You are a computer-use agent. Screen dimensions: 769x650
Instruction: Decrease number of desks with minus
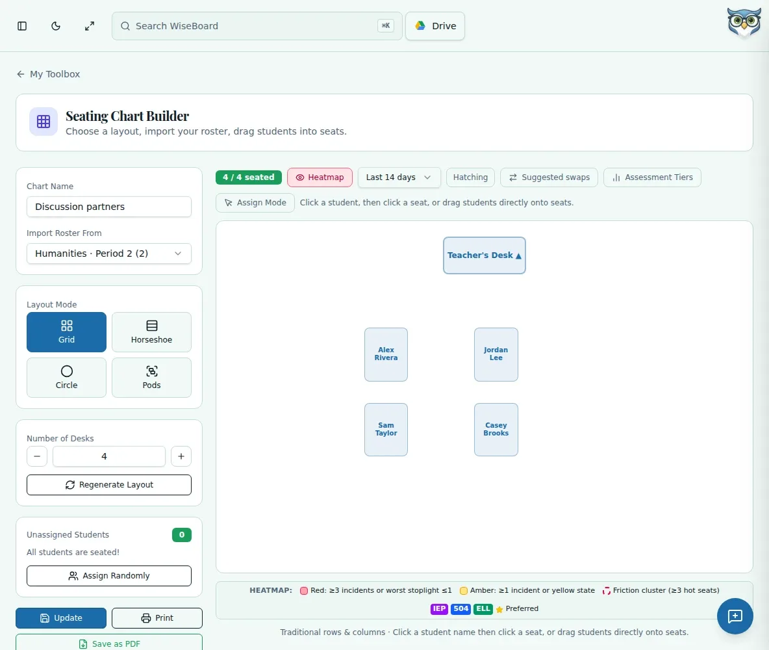pos(37,456)
